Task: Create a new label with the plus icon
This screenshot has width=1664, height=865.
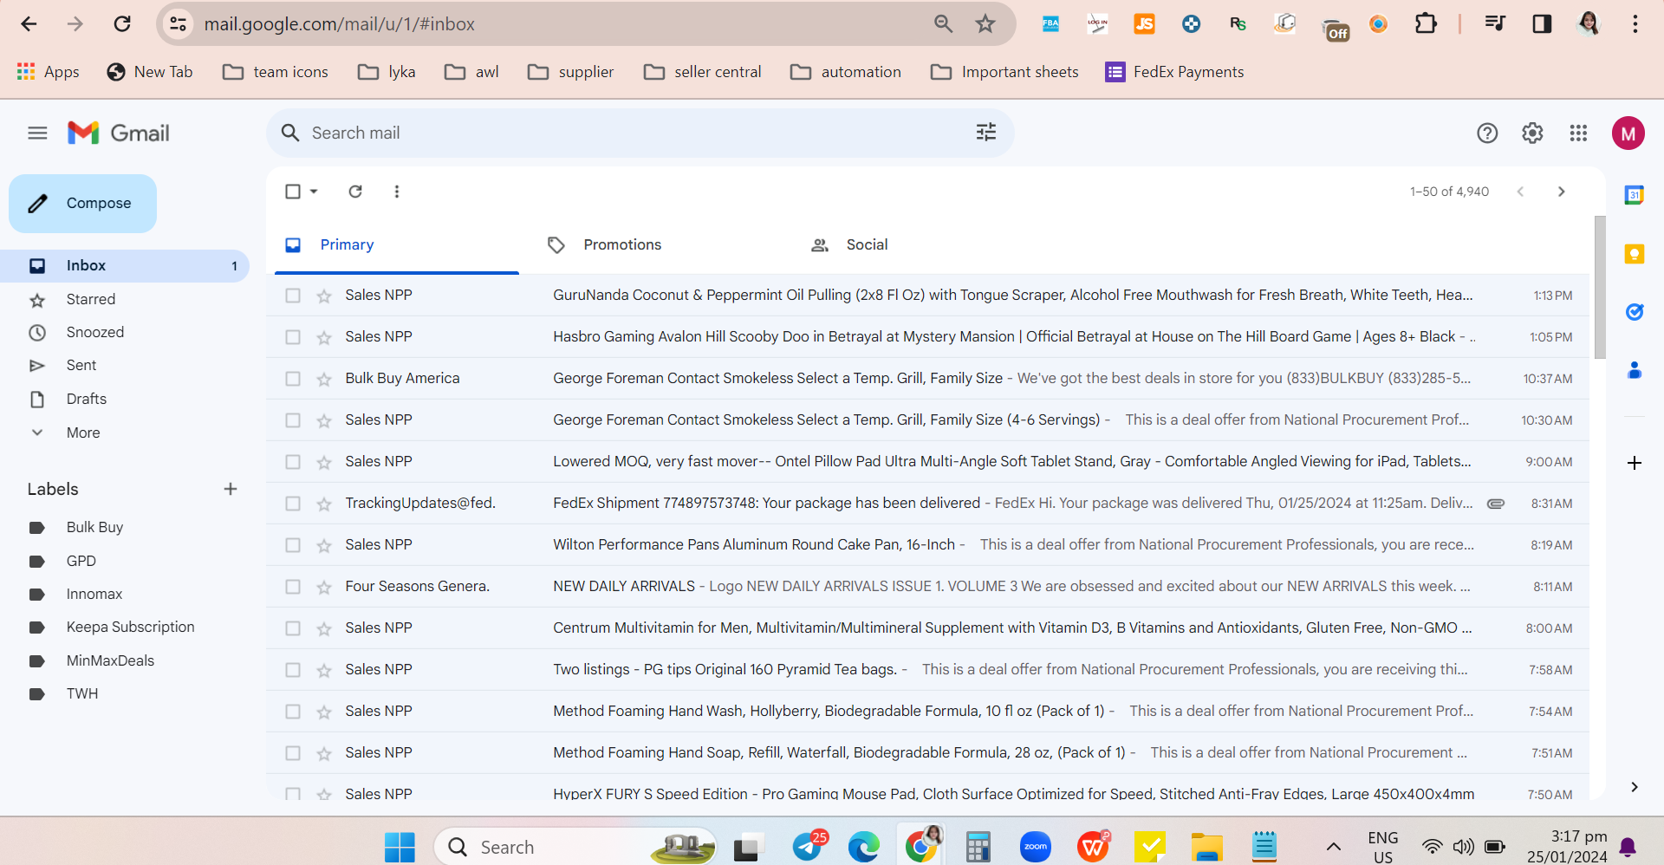Action: click(231, 489)
